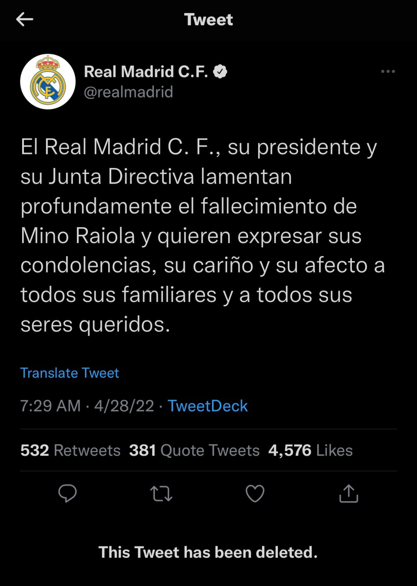Tap the tweet timestamp 7:29 AM
Screen dimensions: 417x586
tap(50, 406)
